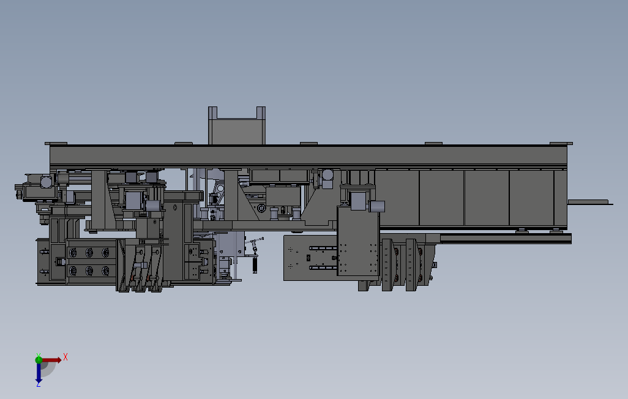Click the green Y axis ball of the triad
This screenshot has width=628, height=399.
pos(39,360)
